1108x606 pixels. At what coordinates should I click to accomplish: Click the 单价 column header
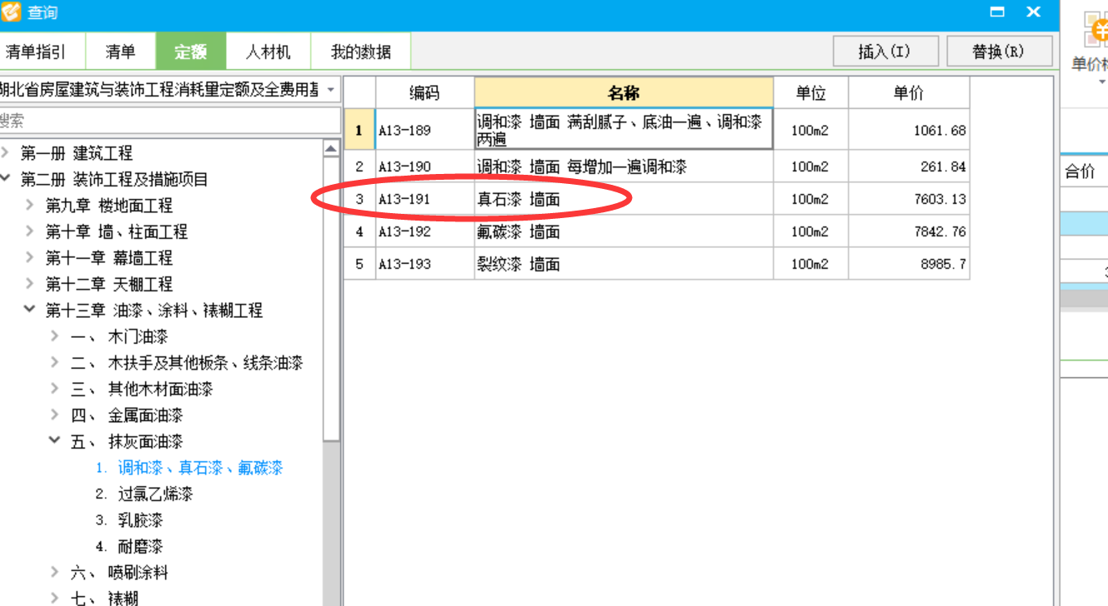click(x=909, y=93)
